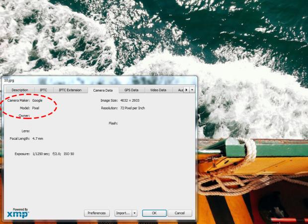Click the Powered By XMP logo
Viewport: 308px width, 224px height.
(18, 213)
